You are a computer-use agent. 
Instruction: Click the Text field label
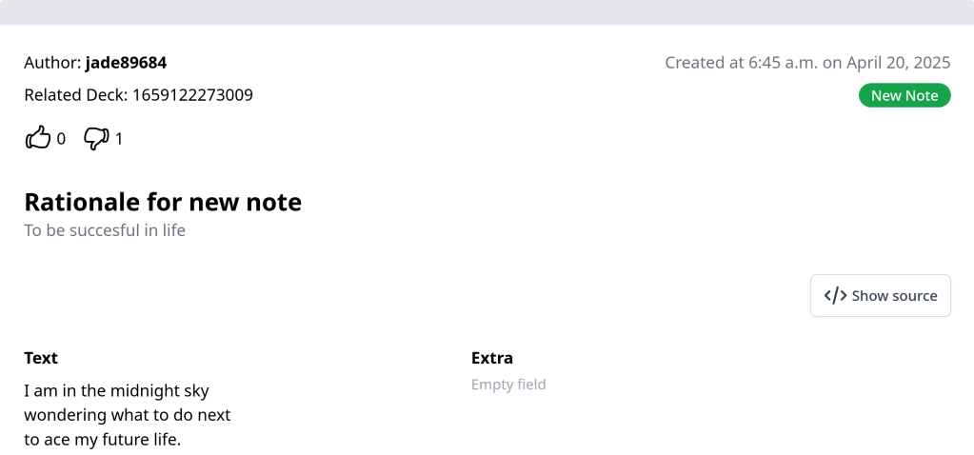click(x=41, y=358)
